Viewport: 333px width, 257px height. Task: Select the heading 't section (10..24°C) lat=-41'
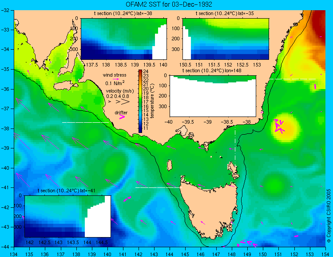[67, 191]
